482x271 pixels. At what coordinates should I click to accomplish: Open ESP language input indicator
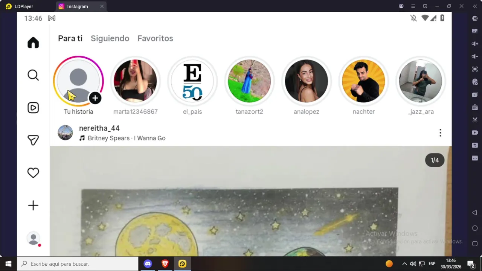432,264
